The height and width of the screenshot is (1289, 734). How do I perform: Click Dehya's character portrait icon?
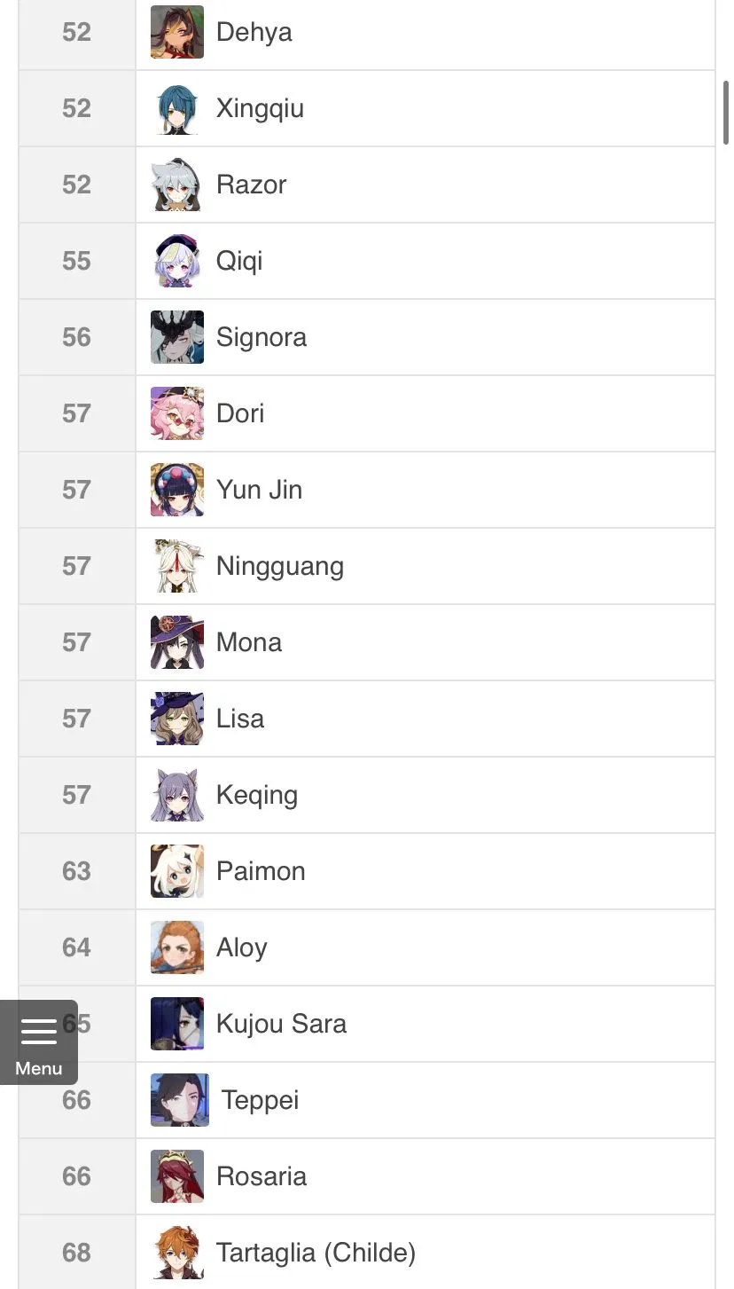click(x=177, y=32)
